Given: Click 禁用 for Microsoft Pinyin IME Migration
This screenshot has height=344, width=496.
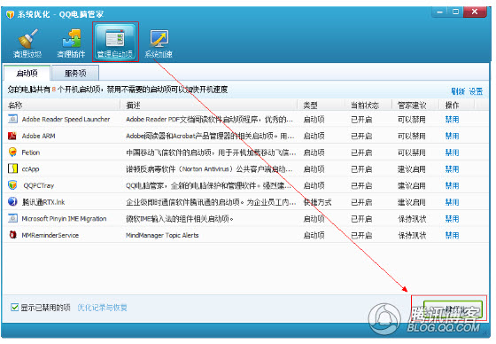Looking at the screenshot, I should point(452,219).
